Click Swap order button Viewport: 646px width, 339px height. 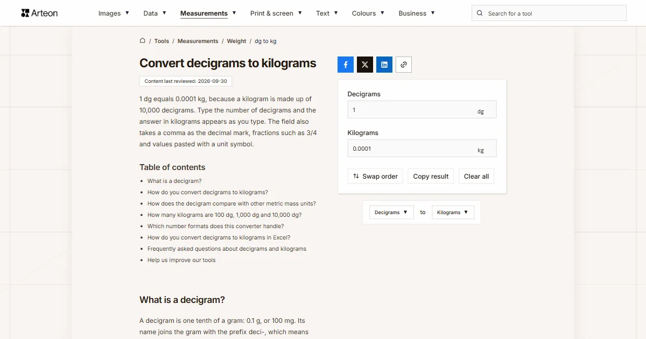click(375, 176)
